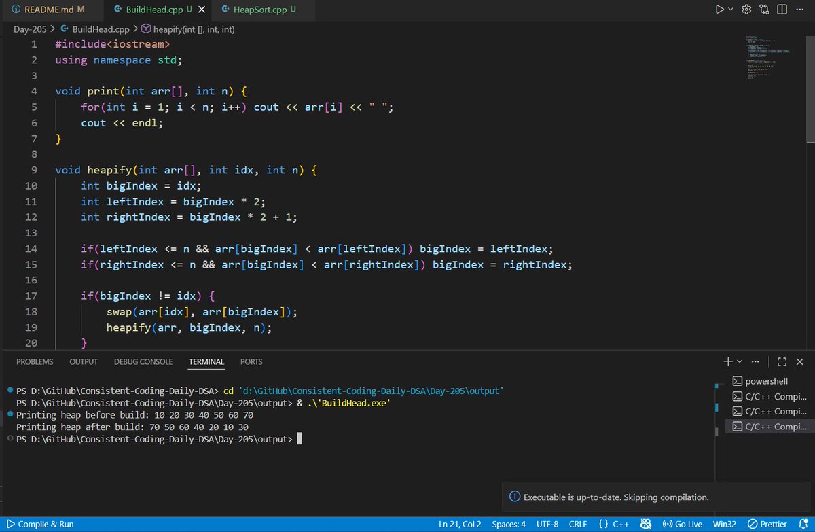Click the editor vertical scrollbar
This screenshot has width=815, height=532.
coord(810,88)
